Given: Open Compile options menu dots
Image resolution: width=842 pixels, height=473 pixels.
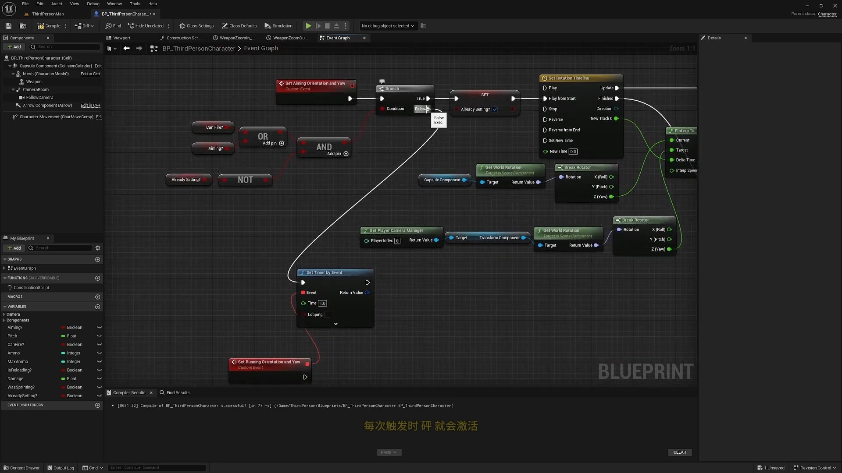Looking at the screenshot, I should (x=66, y=26).
